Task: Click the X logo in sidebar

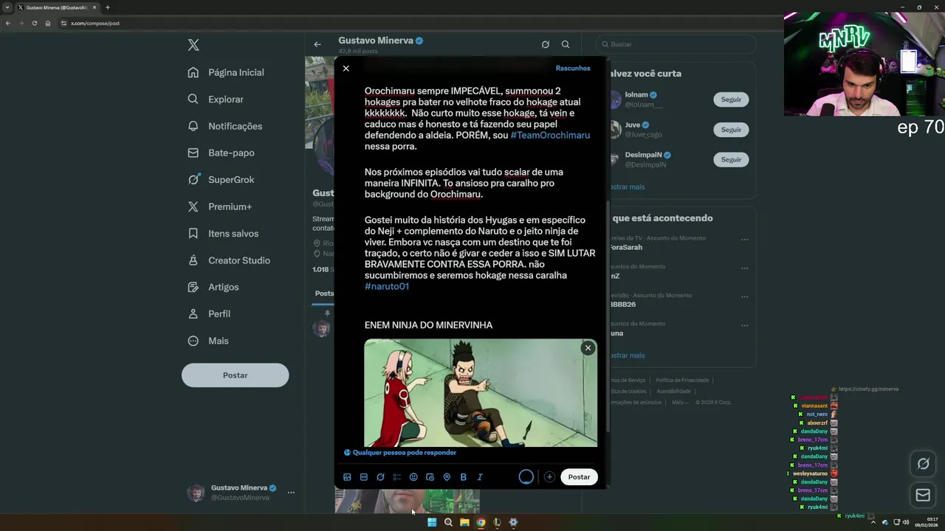Action: [193, 45]
